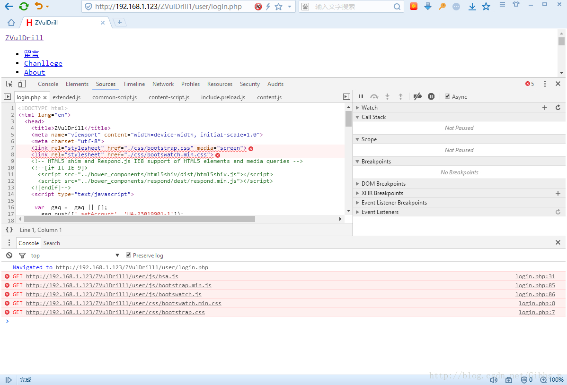Screen dimensions: 567x385
Task: Click the search magnifier icon
Action: 397,7
